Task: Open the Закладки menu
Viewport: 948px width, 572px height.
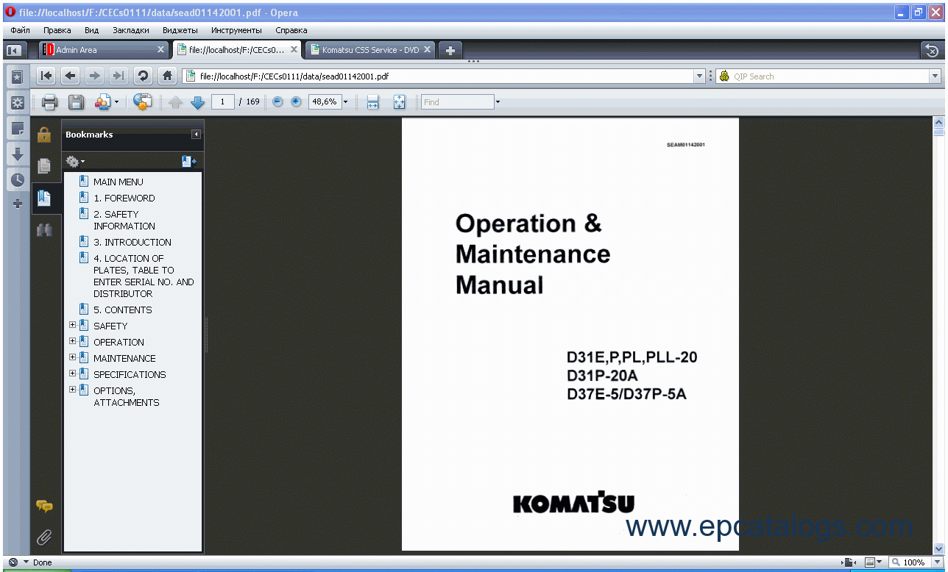Action: (130, 30)
